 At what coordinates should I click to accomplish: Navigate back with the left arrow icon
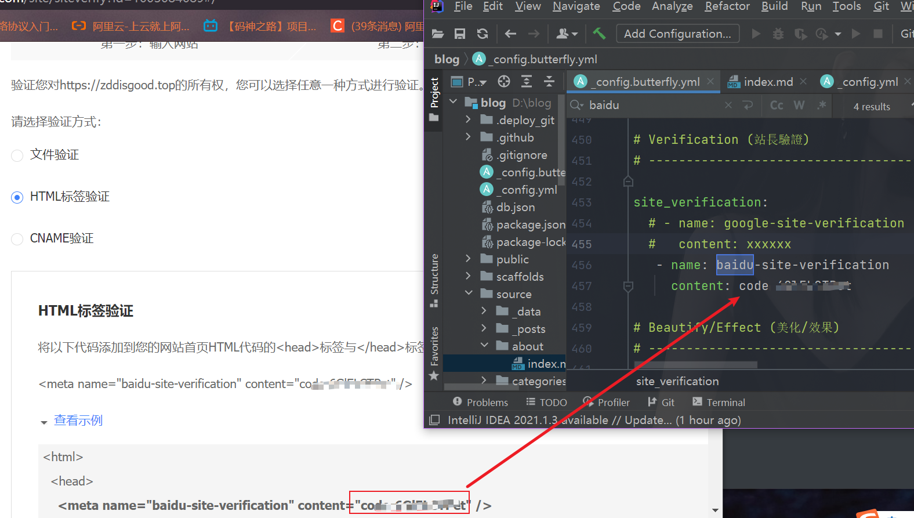[510, 34]
